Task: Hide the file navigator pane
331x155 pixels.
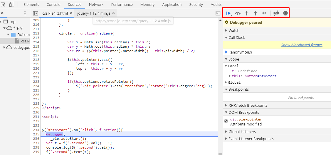Action: [36, 13]
